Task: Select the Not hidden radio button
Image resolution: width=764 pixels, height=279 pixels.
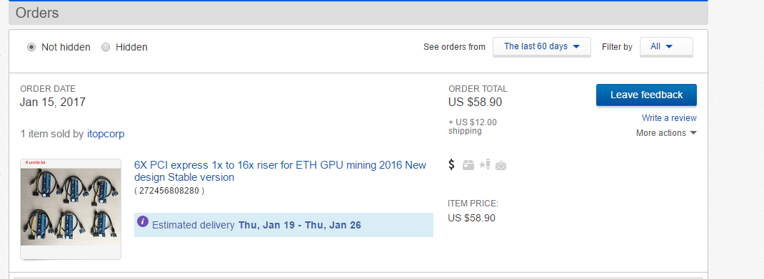Action: 31,47
